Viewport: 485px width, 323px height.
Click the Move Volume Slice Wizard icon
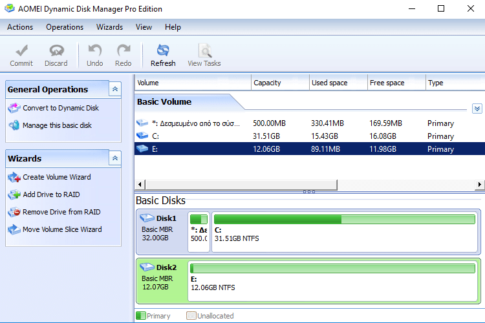pyautogui.click(x=14, y=229)
